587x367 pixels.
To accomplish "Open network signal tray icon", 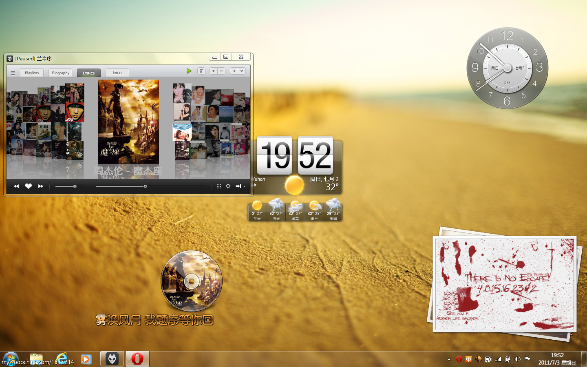I will pyautogui.click(x=498, y=359).
